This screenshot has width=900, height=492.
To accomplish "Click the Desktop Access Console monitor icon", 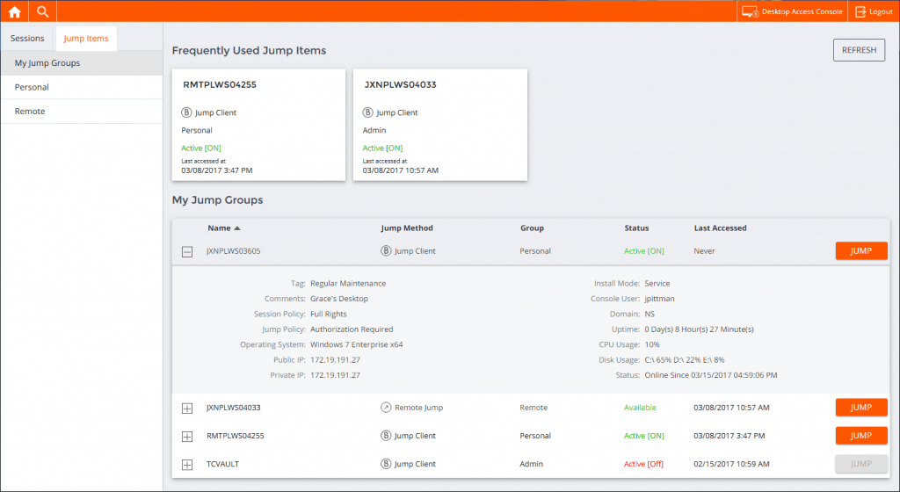I will (750, 11).
